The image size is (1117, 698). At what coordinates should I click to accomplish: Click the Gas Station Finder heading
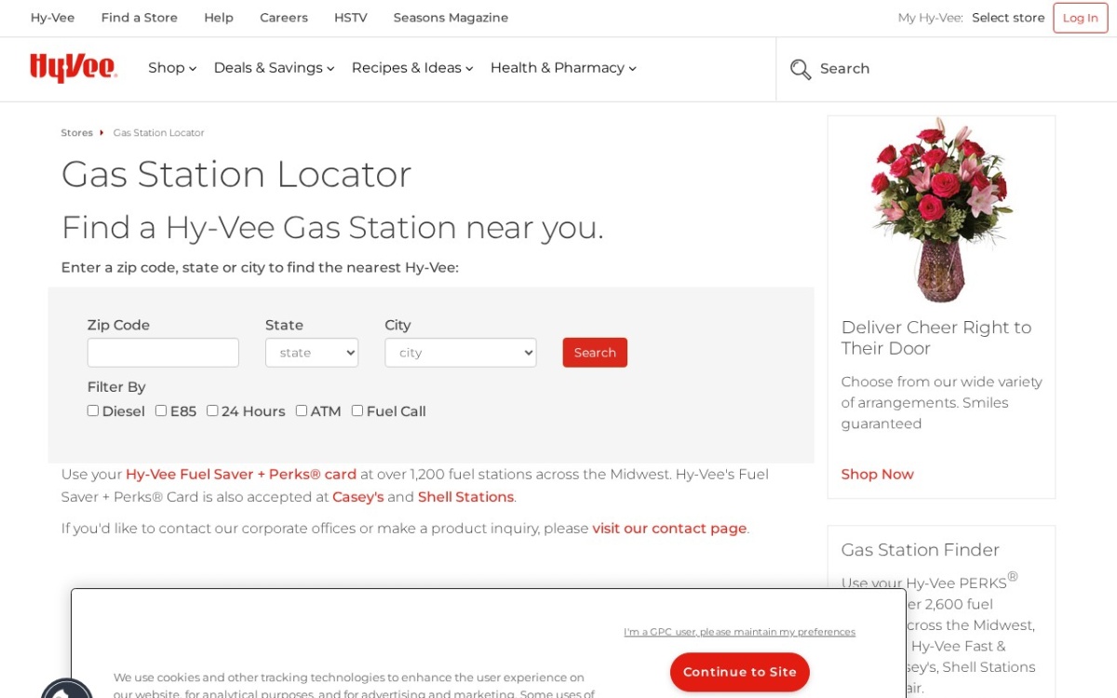921,550
